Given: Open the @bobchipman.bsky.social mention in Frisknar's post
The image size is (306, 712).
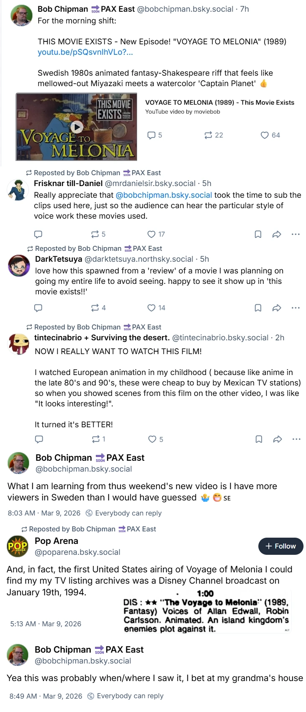Looking at the screenshot, I should click(x=164, y=195).
